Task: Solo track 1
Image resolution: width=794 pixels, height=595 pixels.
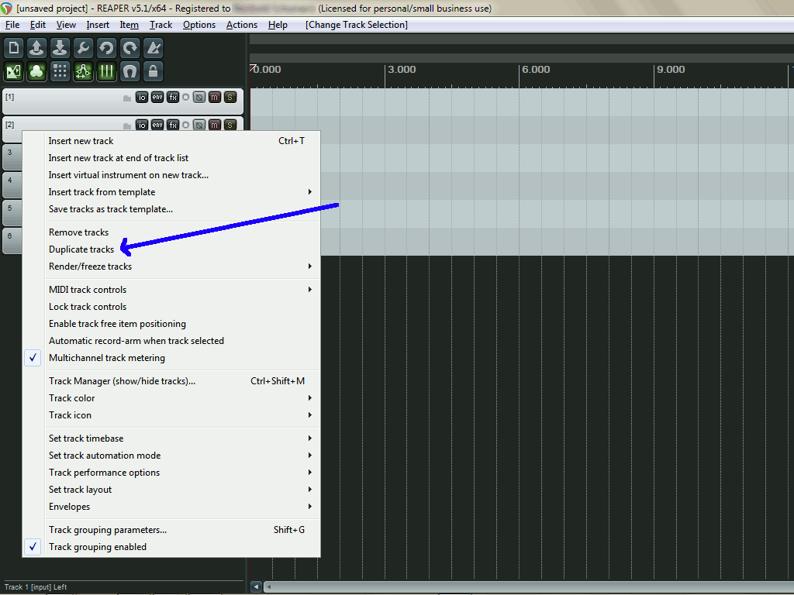Action: tap(230, 97)
